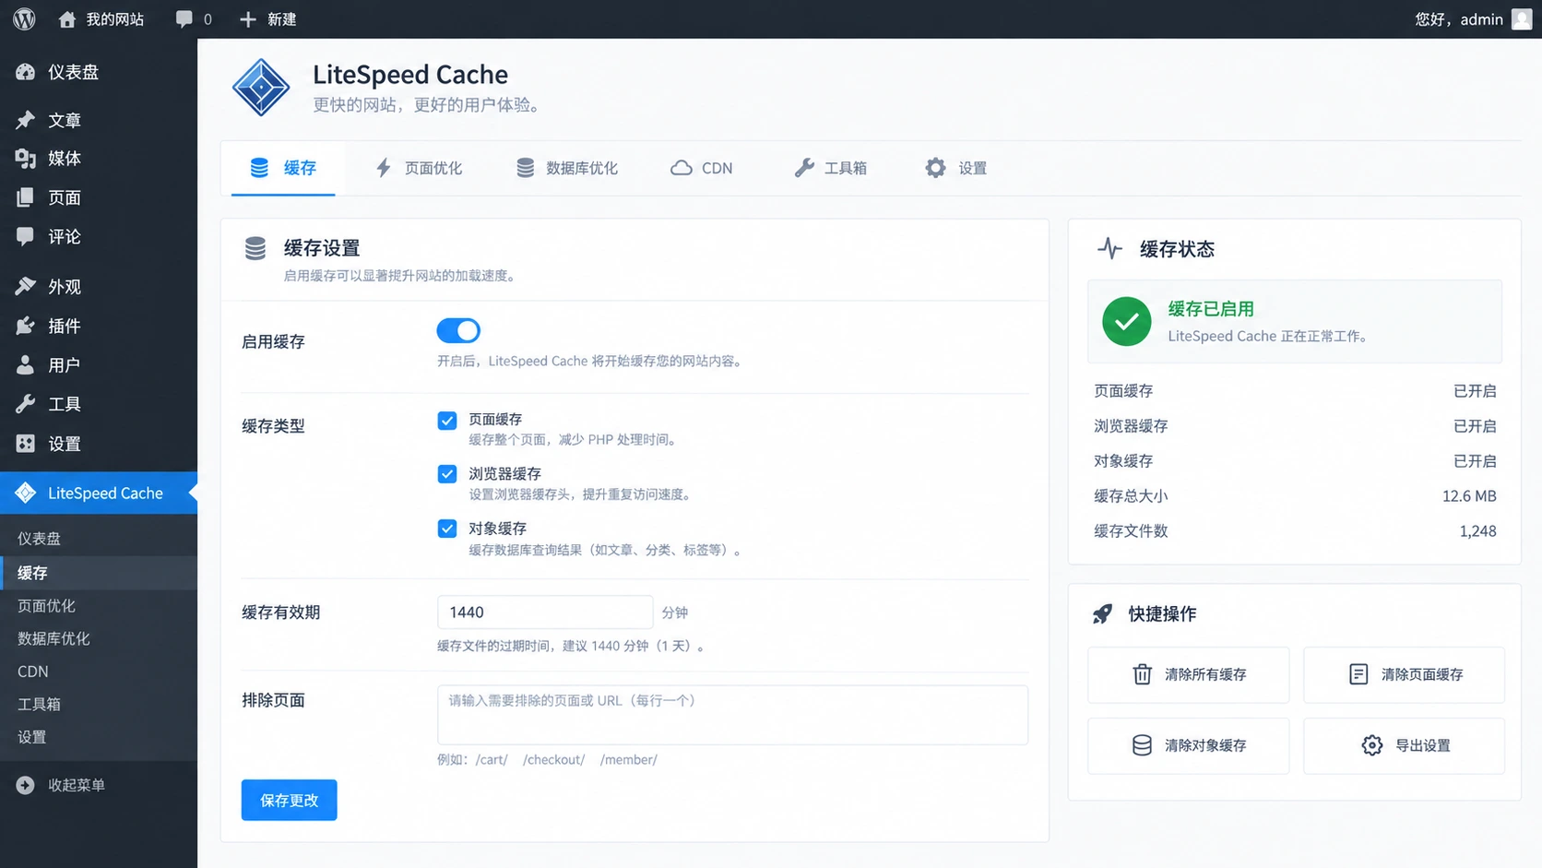
Task: Uncheck the 页面缓存 checkbox
Action: (447, 421)
